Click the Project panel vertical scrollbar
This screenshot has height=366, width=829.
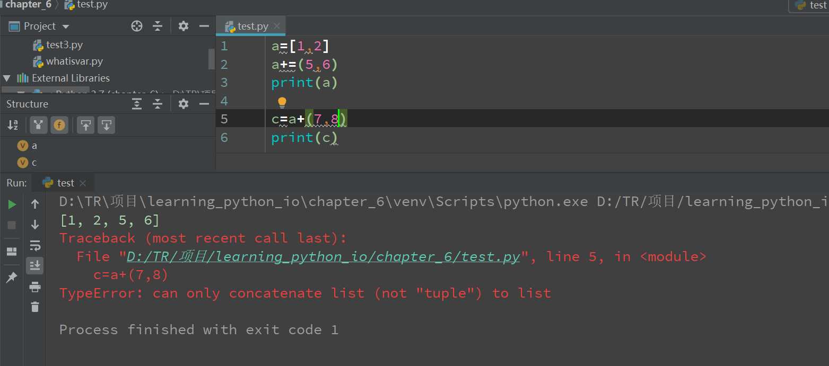coord(212,59)
